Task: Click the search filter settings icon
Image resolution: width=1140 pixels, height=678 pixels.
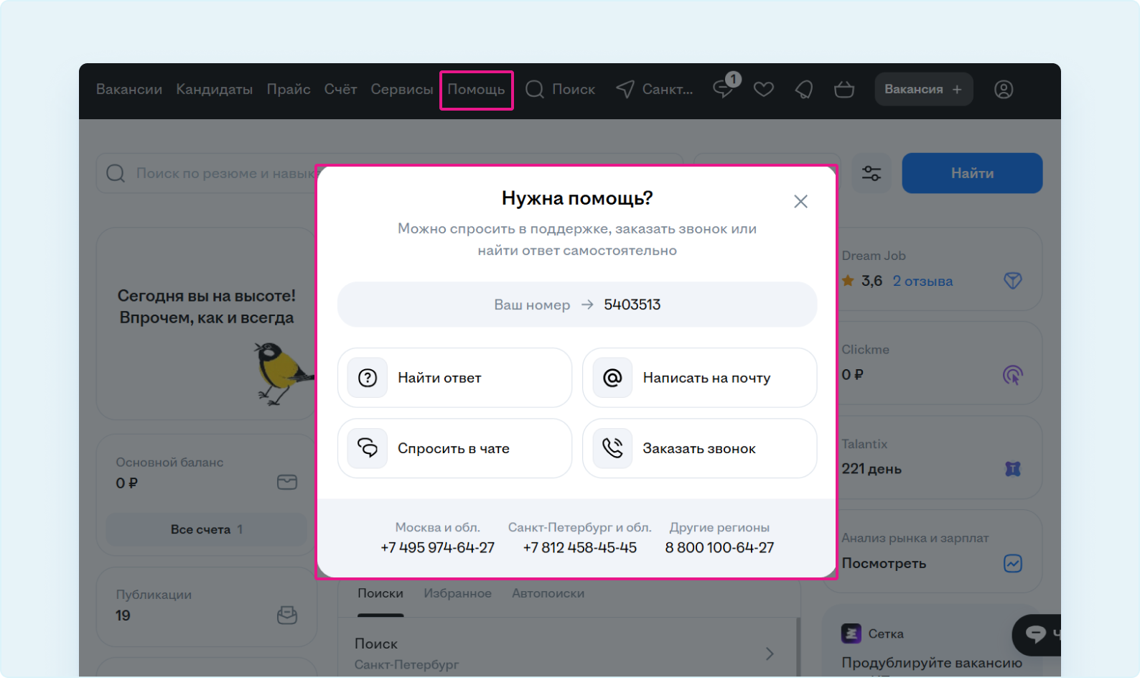Action: (x=872, y=173)
